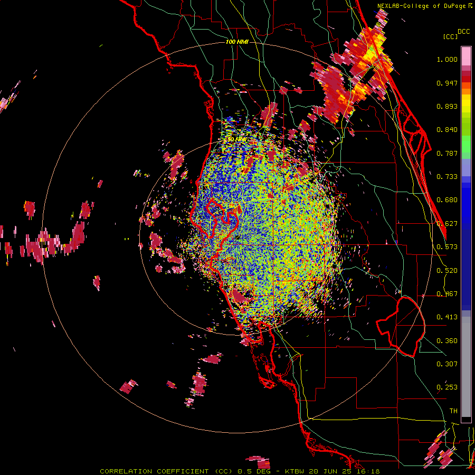Click the TH threshold label
This screenshot has height=475, width=475.
(453, 411)
